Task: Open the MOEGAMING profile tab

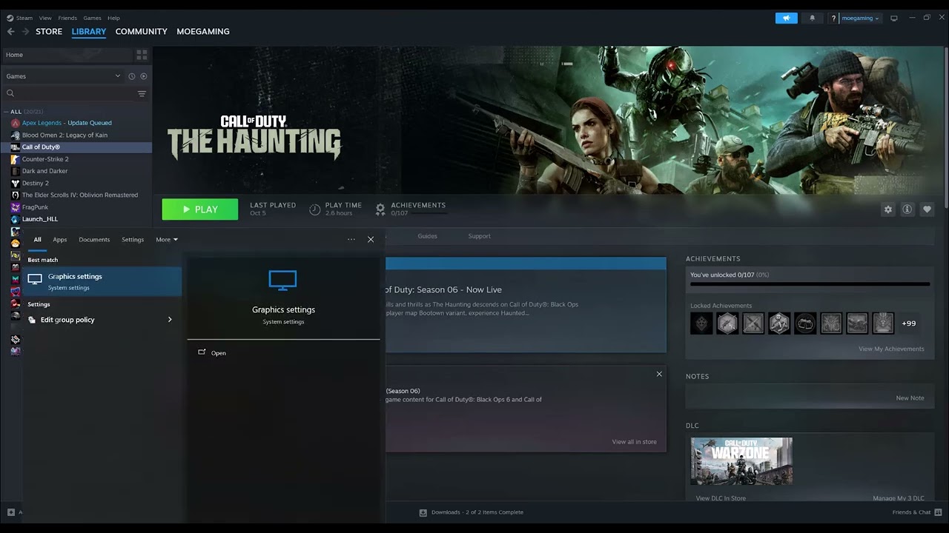Action: point(203,32)
